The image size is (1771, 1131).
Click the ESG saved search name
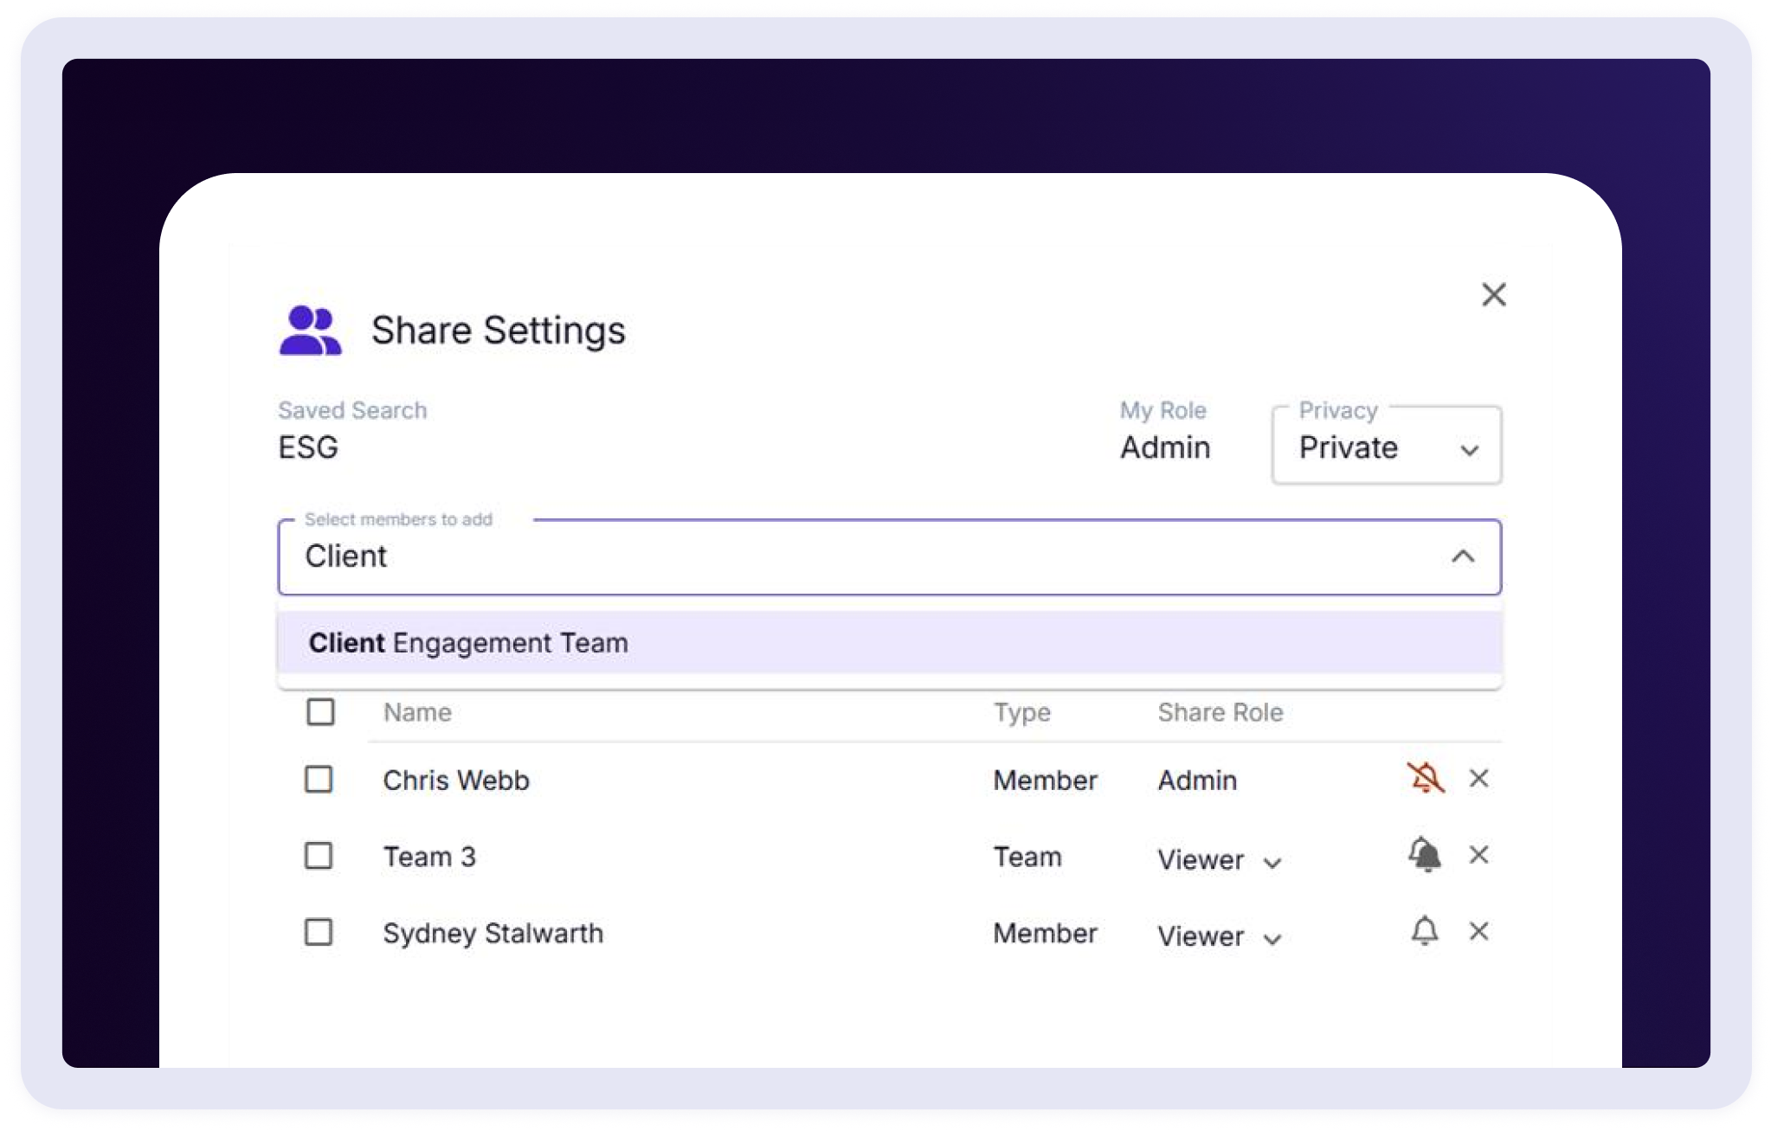tap(308, 447)
